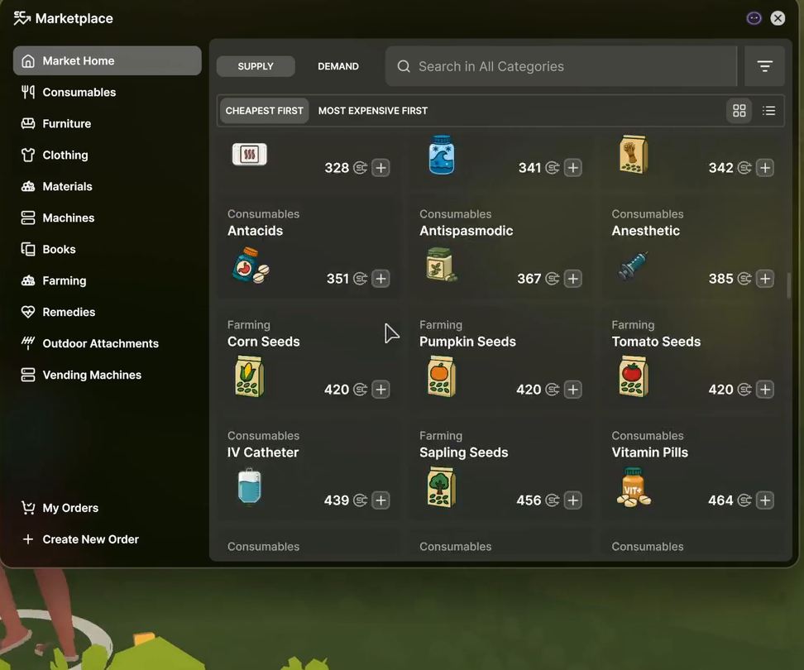Add Antacids with plus button

(x=380, y=279)
